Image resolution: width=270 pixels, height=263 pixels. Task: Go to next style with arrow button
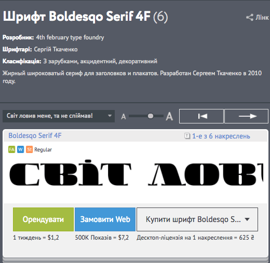247,116
